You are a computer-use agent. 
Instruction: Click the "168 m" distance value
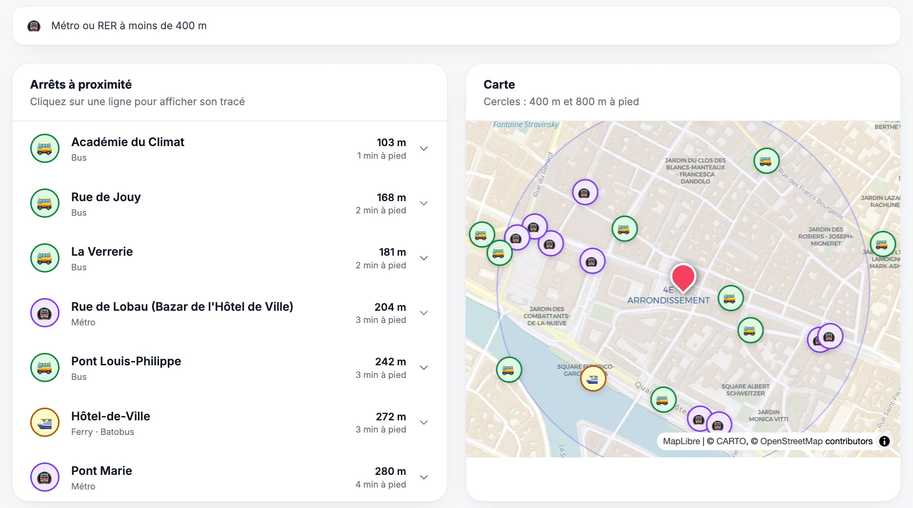[391, 197]
